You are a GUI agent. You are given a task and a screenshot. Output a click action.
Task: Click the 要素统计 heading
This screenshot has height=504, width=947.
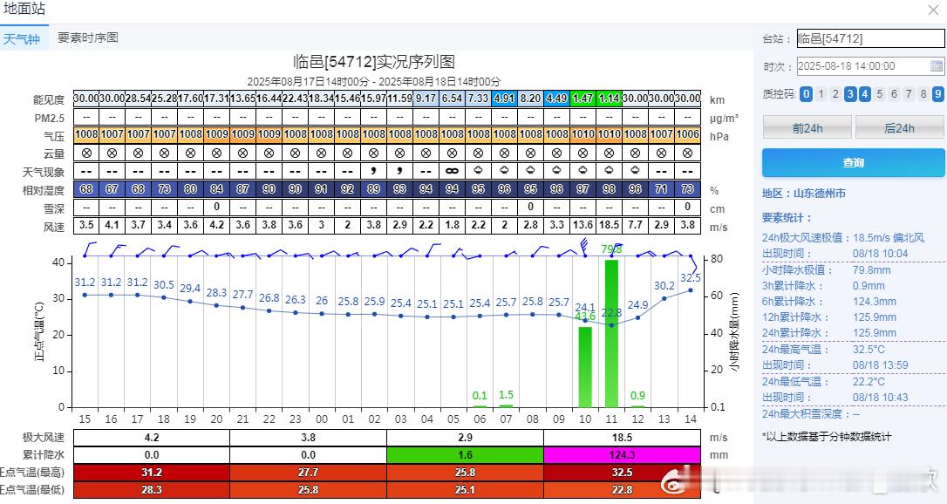pyautogui.click(x=787, y=218)
